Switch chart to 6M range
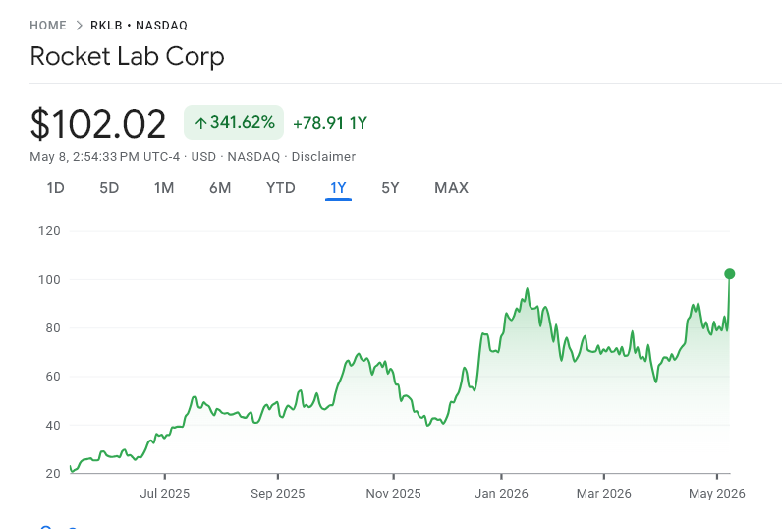782x529 pixels. (220, 188)
